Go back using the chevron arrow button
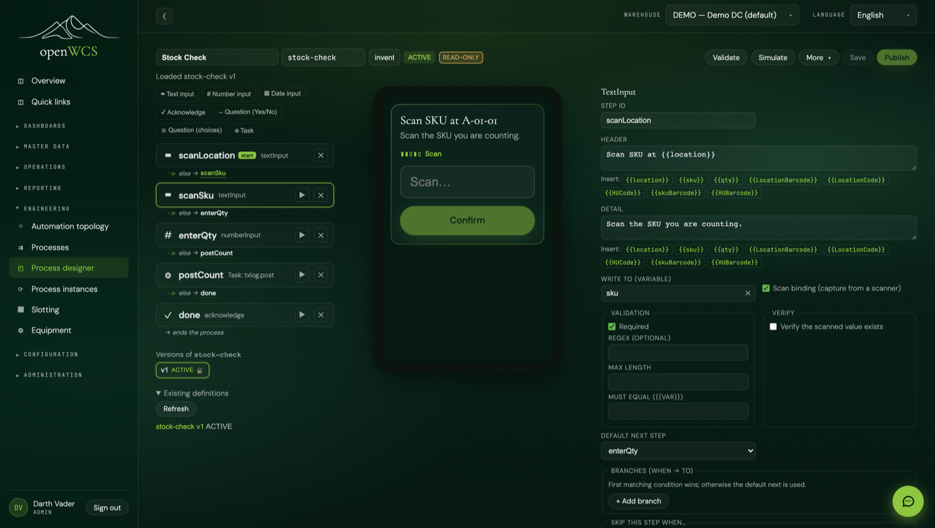The image size is (935, 528). (164, 16)
